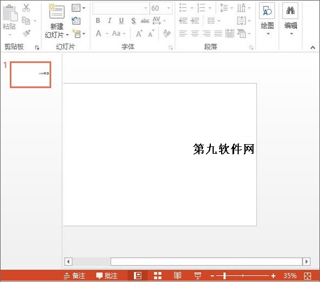Open Clipboard group dialog launcher

[x=37, y=48]
